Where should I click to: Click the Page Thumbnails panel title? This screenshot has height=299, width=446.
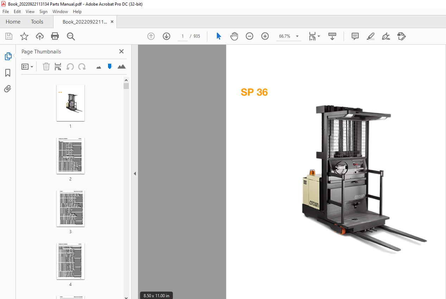(41, 52)
